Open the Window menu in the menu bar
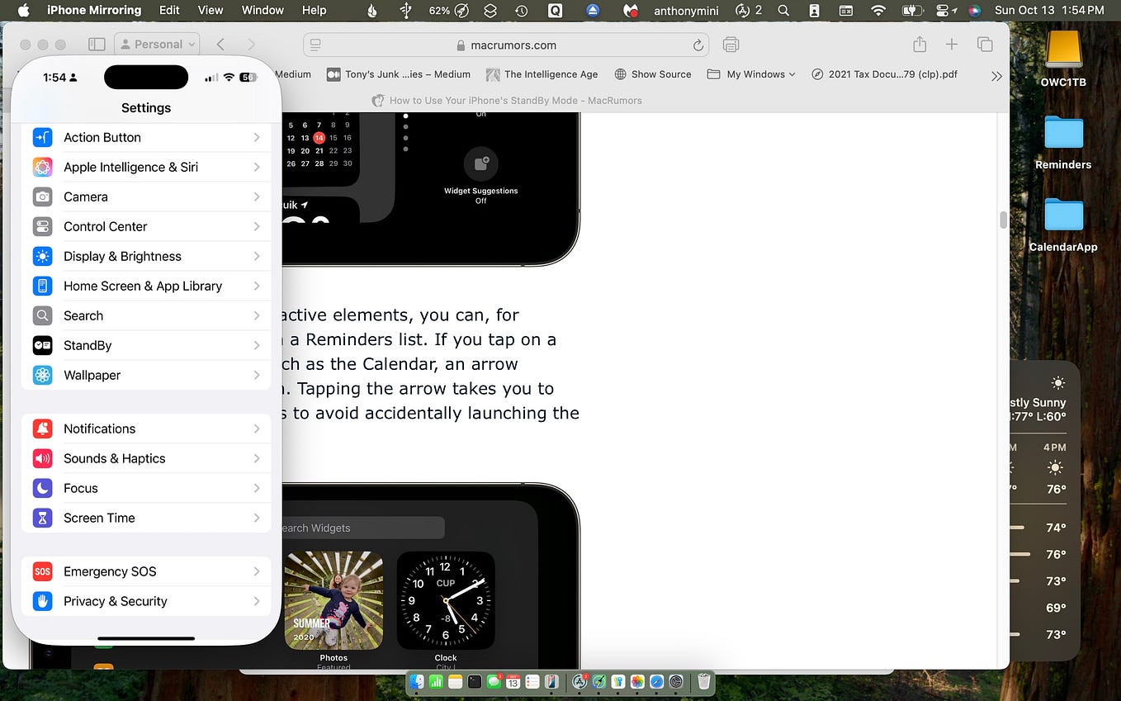Screen dimensions: 1121x701 tap(263, 11)
